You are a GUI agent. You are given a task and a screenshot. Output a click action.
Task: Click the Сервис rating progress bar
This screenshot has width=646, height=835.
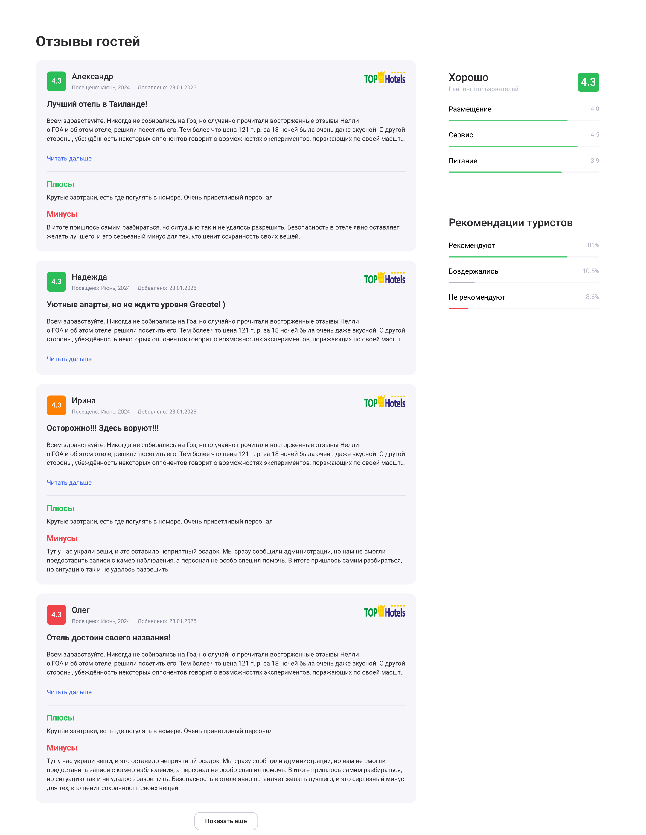pyautogui.click(x=523, y=146)
